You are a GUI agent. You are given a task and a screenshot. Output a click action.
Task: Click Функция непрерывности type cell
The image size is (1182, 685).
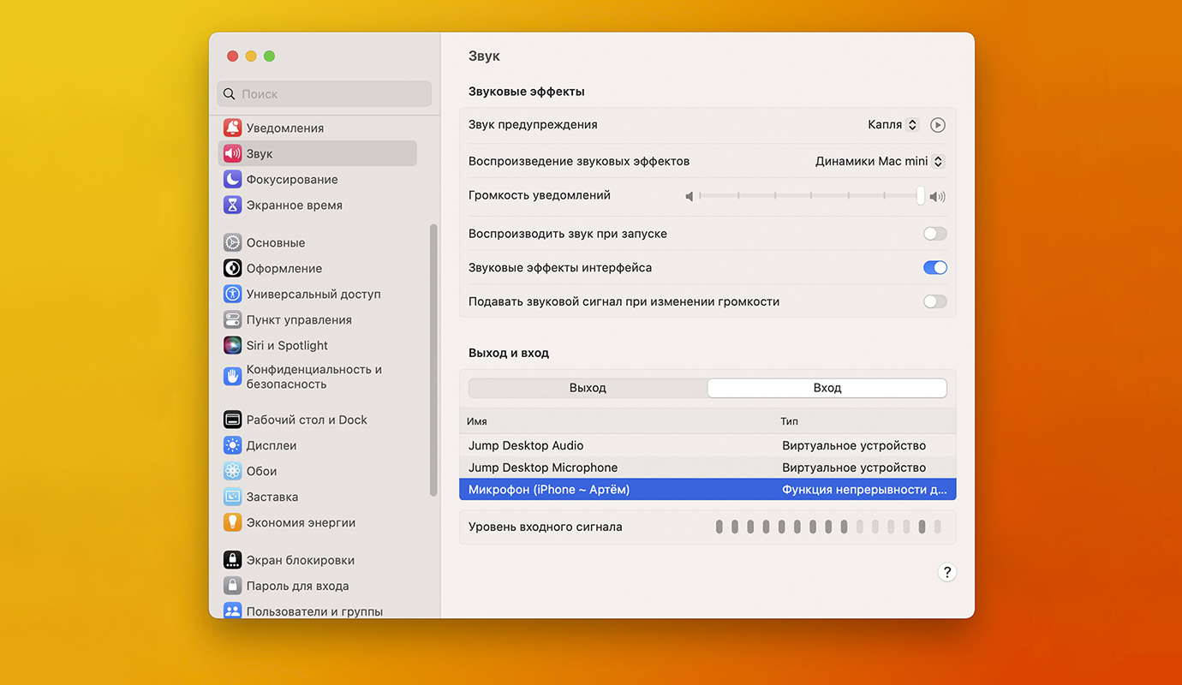(865, 490)
